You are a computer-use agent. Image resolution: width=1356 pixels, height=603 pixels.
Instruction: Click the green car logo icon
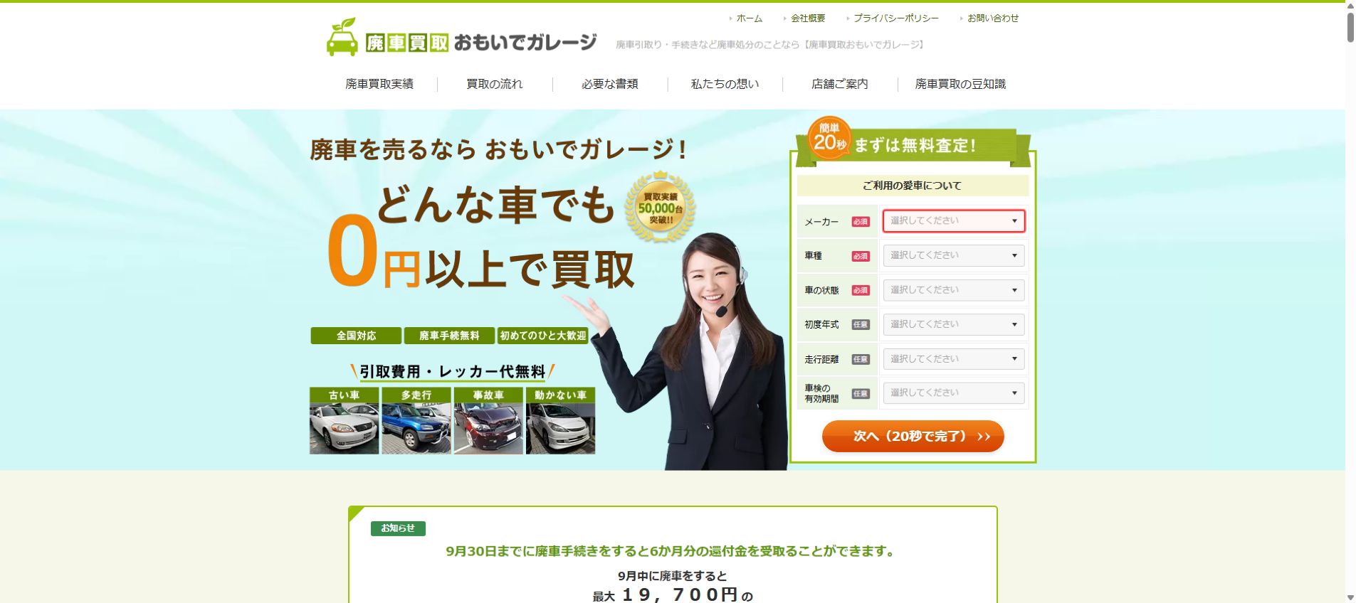coord(342,37)
